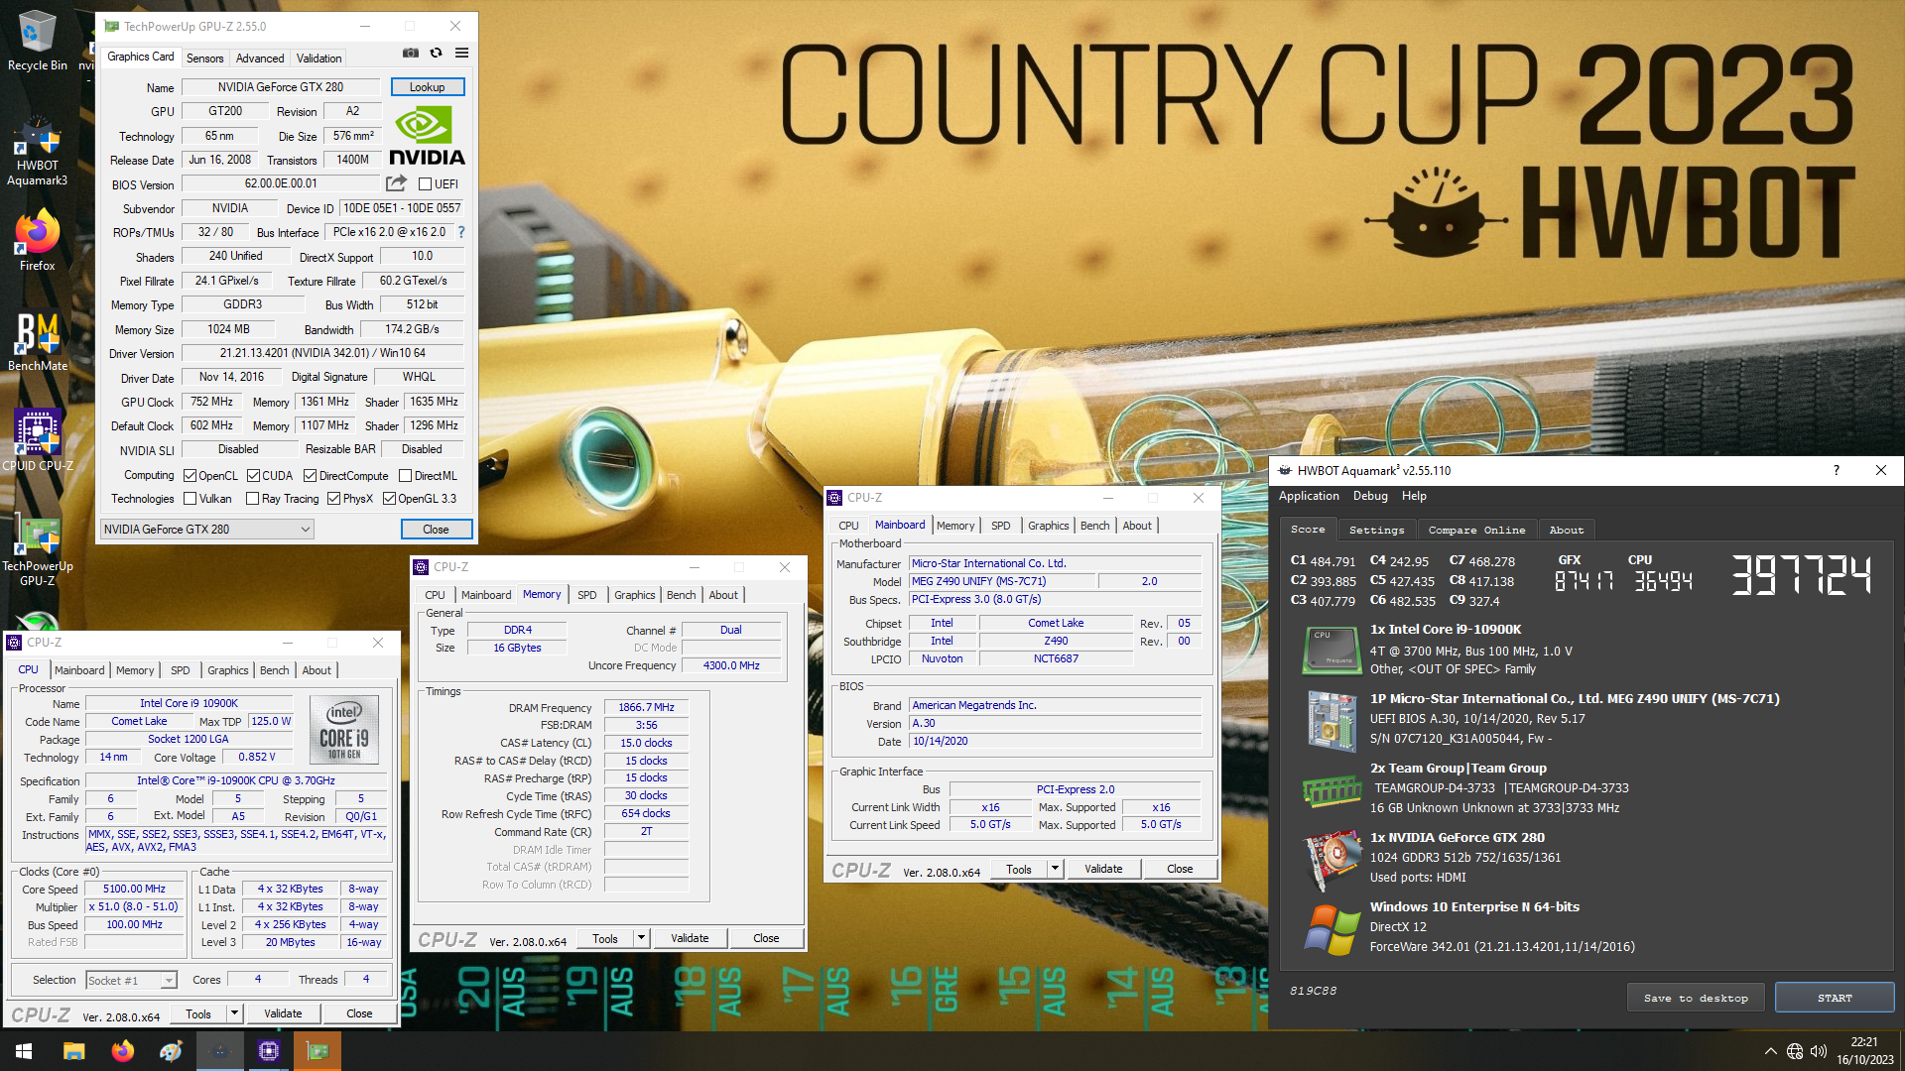Viewport: 1905px width, 1071px height.
Task: Click the volume speaker tray icon
Action: click(x=1819, y=1051)
